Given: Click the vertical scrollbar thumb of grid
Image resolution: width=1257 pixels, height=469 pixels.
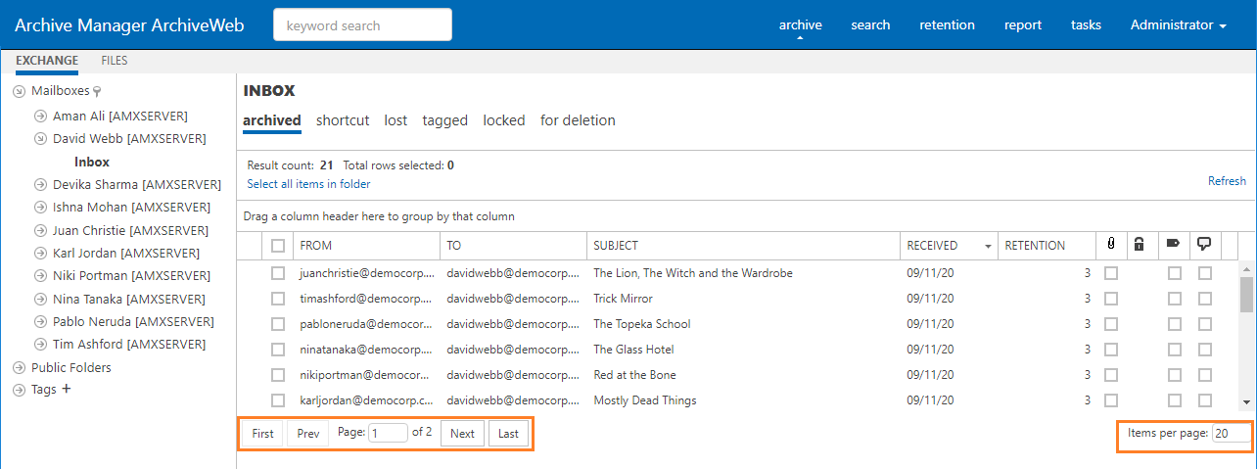Looking at the screenshot, I should tap(1246, 294).
